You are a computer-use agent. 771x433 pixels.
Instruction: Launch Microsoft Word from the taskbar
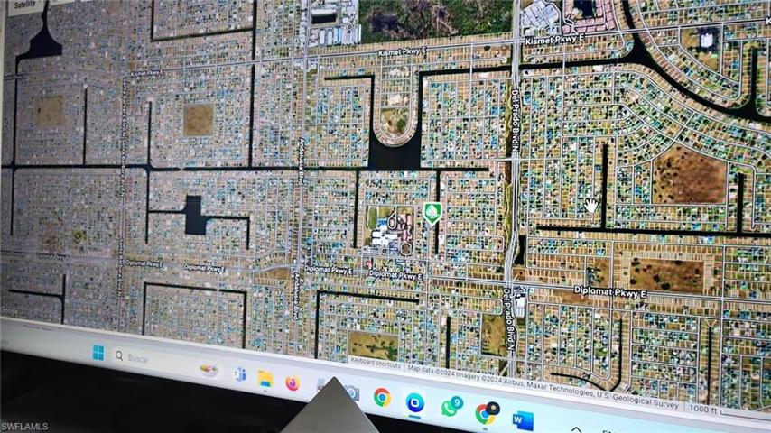pyautogui.click(x=523, y=420)
